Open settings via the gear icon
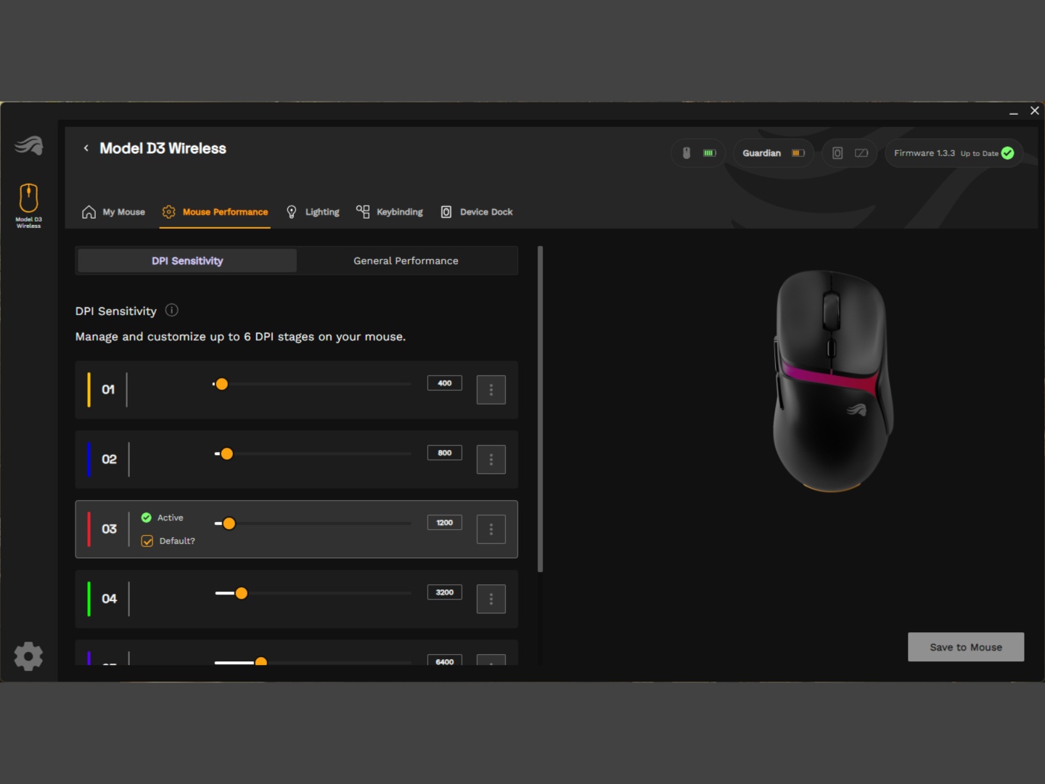The width and height of the screenshot is (1045, 784). [x=29, y=656]
